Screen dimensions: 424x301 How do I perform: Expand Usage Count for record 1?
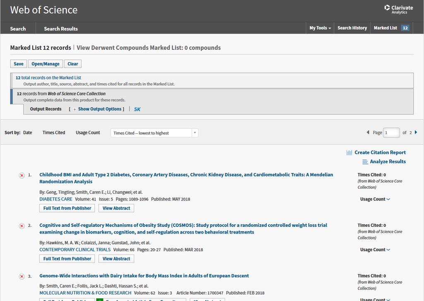375,199
